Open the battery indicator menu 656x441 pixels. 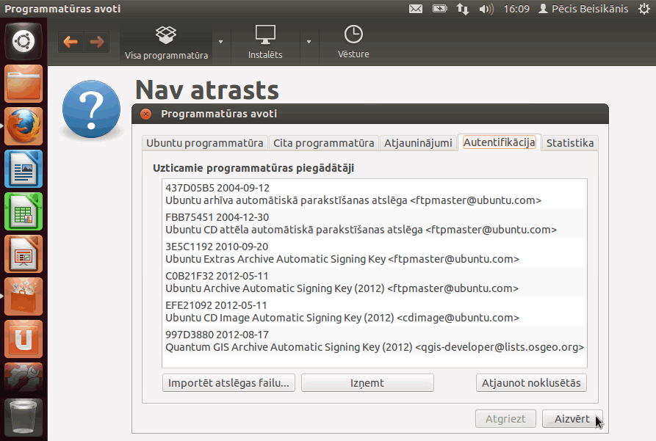(x=440, y=9)
